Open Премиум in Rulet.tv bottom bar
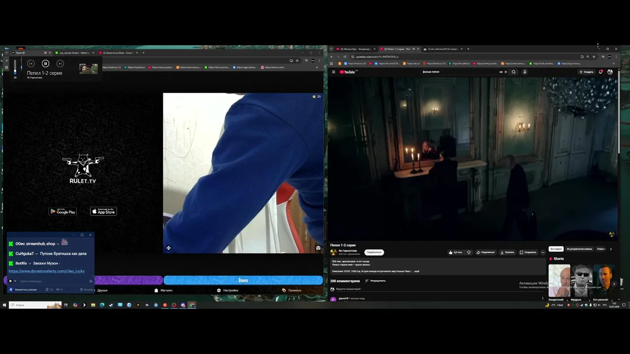Image resolution: width=630 pixels, height=354 pixels. [x=292, y=290]
